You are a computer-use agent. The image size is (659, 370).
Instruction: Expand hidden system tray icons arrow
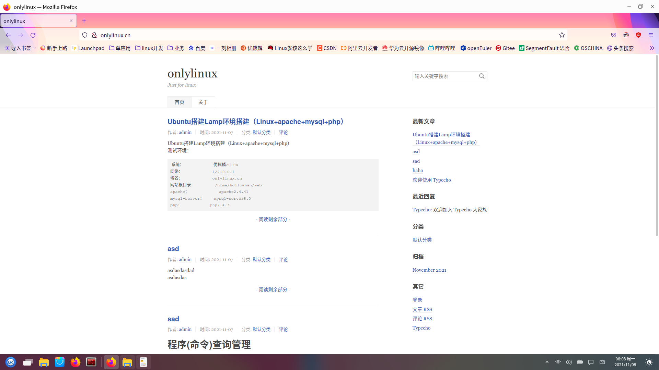[x=547, y=362]
